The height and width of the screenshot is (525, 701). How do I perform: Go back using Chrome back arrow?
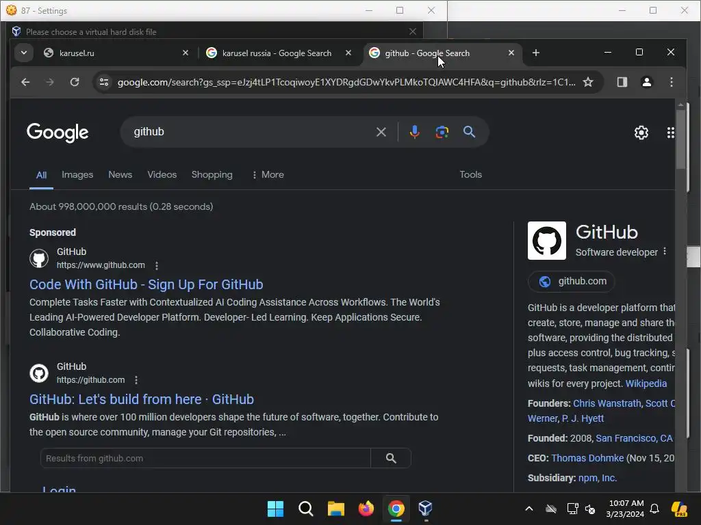[25, 82]
